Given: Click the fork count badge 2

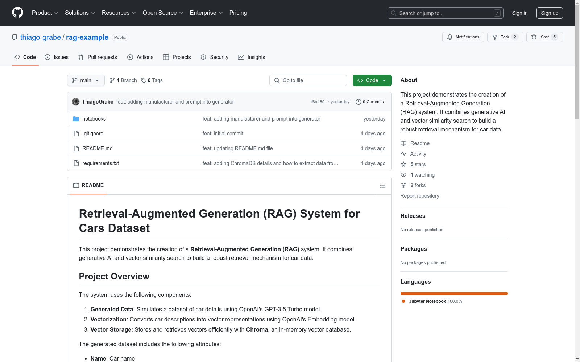Looking at the screenshot, I should [x=515, y=37].
